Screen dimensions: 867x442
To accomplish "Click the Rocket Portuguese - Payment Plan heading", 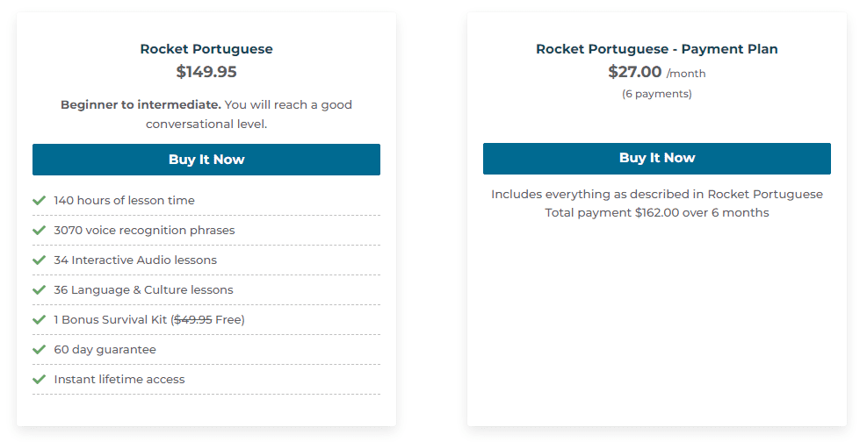I will pos(656,49).
